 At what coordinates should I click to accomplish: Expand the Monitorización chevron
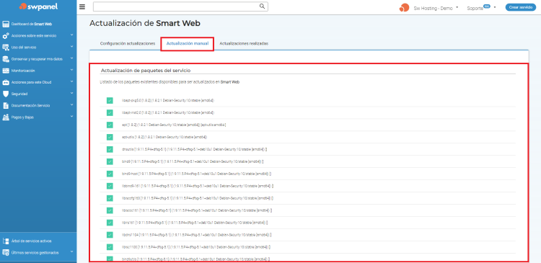tap(71, 70)
